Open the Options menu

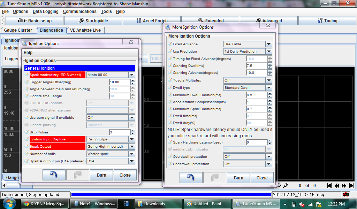[x=21, y=11]
